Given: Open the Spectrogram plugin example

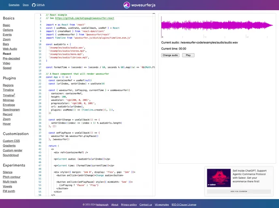Looking at the screenshot, I should [x=11, y=110].
